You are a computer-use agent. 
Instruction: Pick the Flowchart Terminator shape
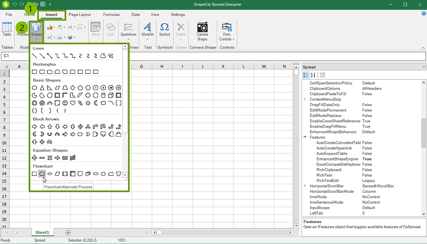pos(95,174)
